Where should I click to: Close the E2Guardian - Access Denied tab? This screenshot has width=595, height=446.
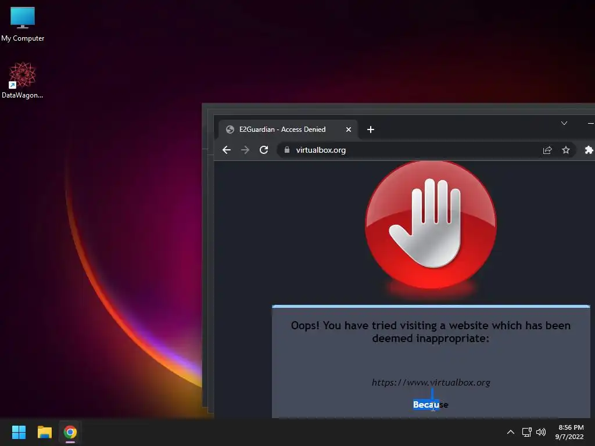(349, 130)
